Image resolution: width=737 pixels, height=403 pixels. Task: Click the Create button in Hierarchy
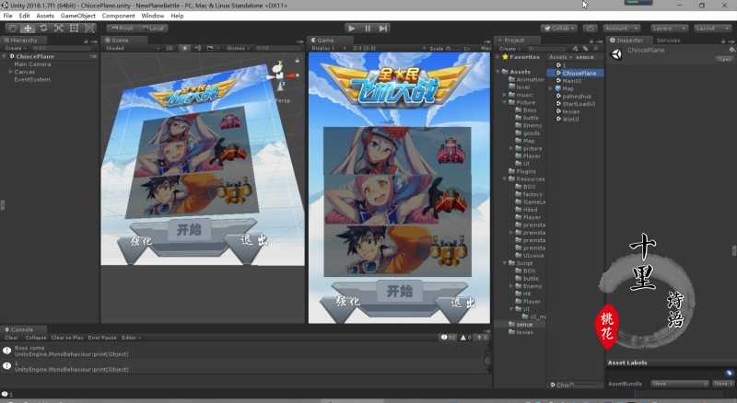click(14, 49)
